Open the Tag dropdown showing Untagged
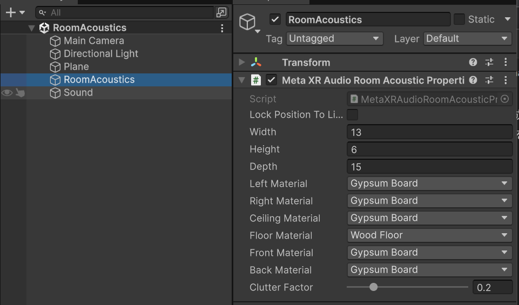This screenshot has width=519, height=305. 334,39
